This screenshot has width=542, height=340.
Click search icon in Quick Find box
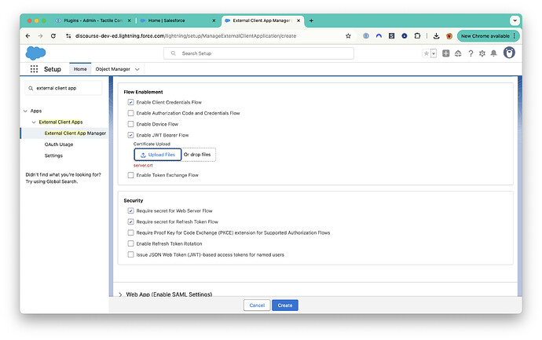(x=31, y=89)
